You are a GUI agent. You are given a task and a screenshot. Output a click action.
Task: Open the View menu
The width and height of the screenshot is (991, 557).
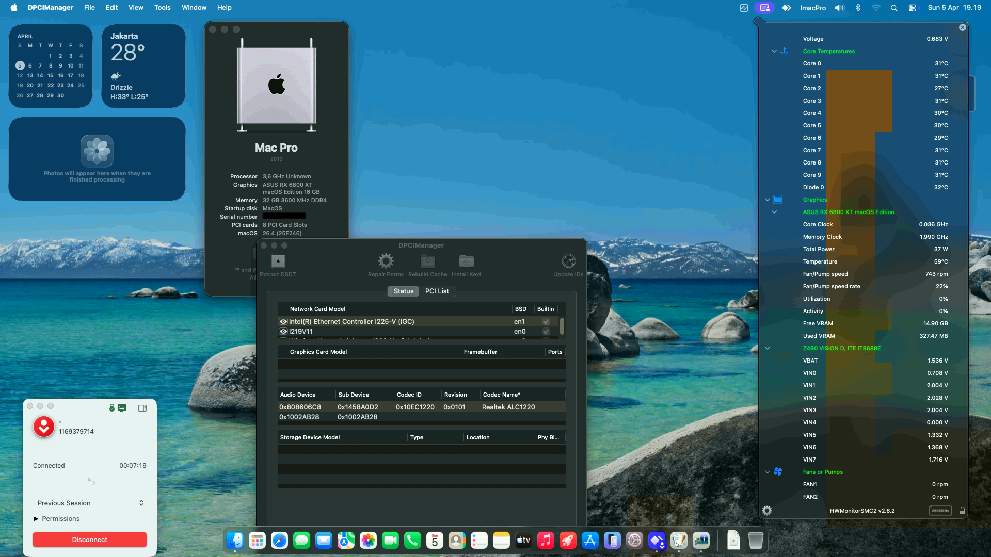[x=136, y=8]
